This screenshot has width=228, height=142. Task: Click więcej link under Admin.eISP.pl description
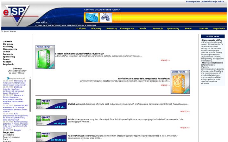click(165, 60)
